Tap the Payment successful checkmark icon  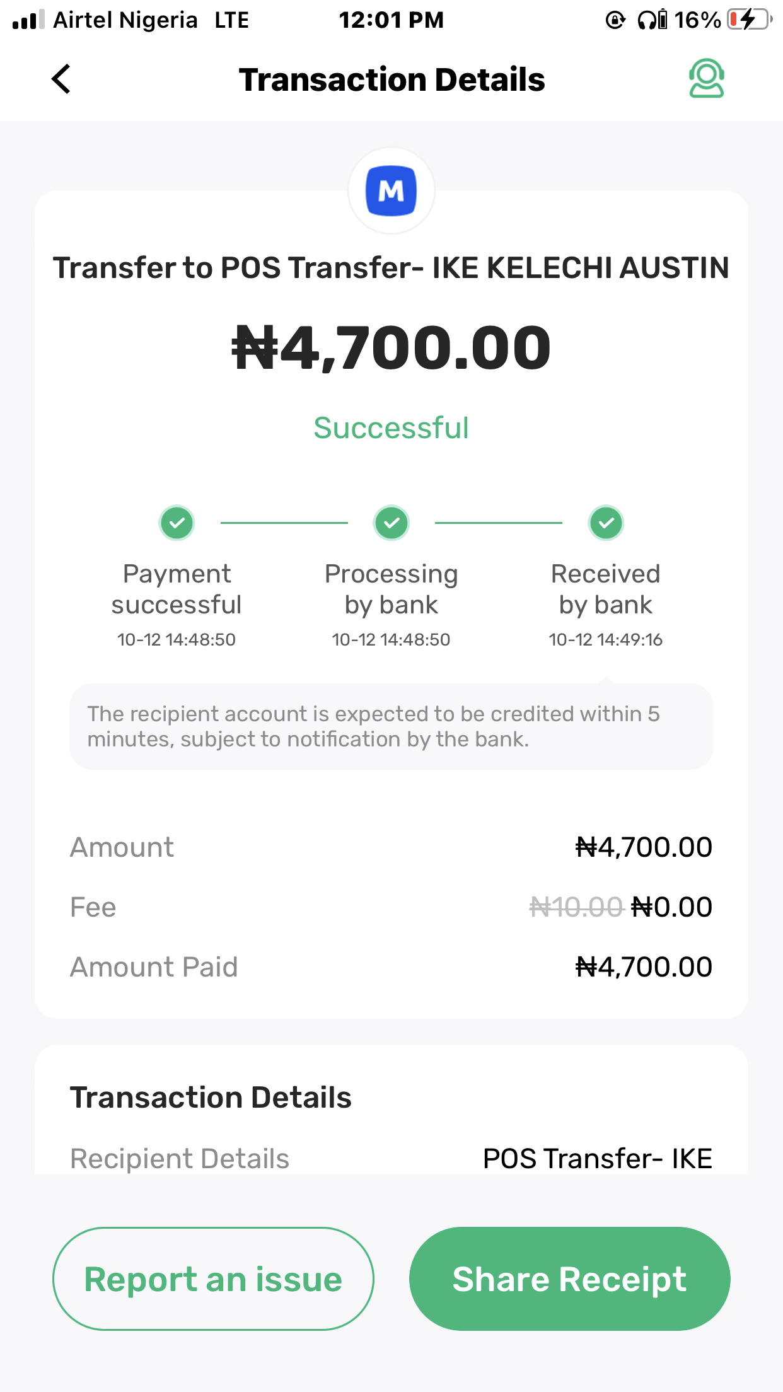coord(177,523)
